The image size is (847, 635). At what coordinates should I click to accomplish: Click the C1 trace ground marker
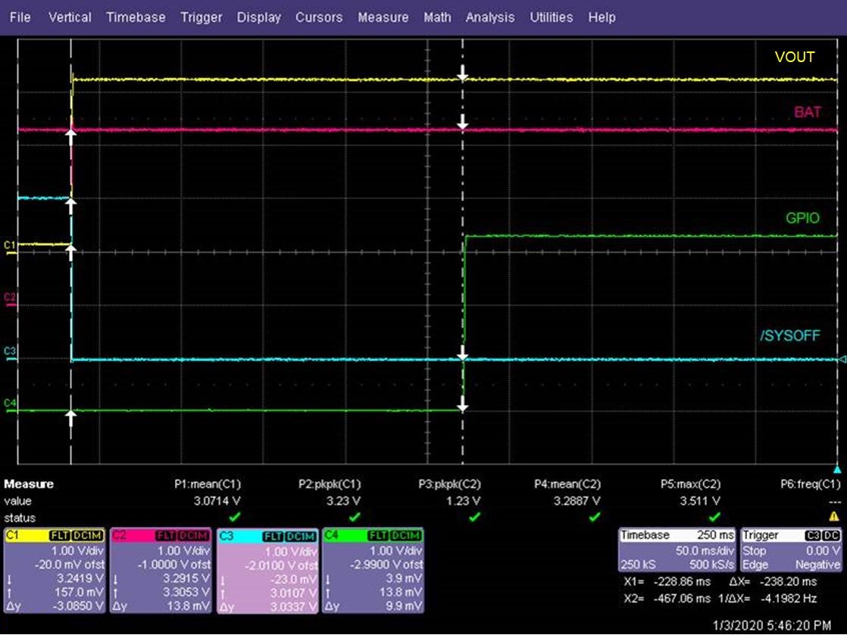[x=9, y=245]
